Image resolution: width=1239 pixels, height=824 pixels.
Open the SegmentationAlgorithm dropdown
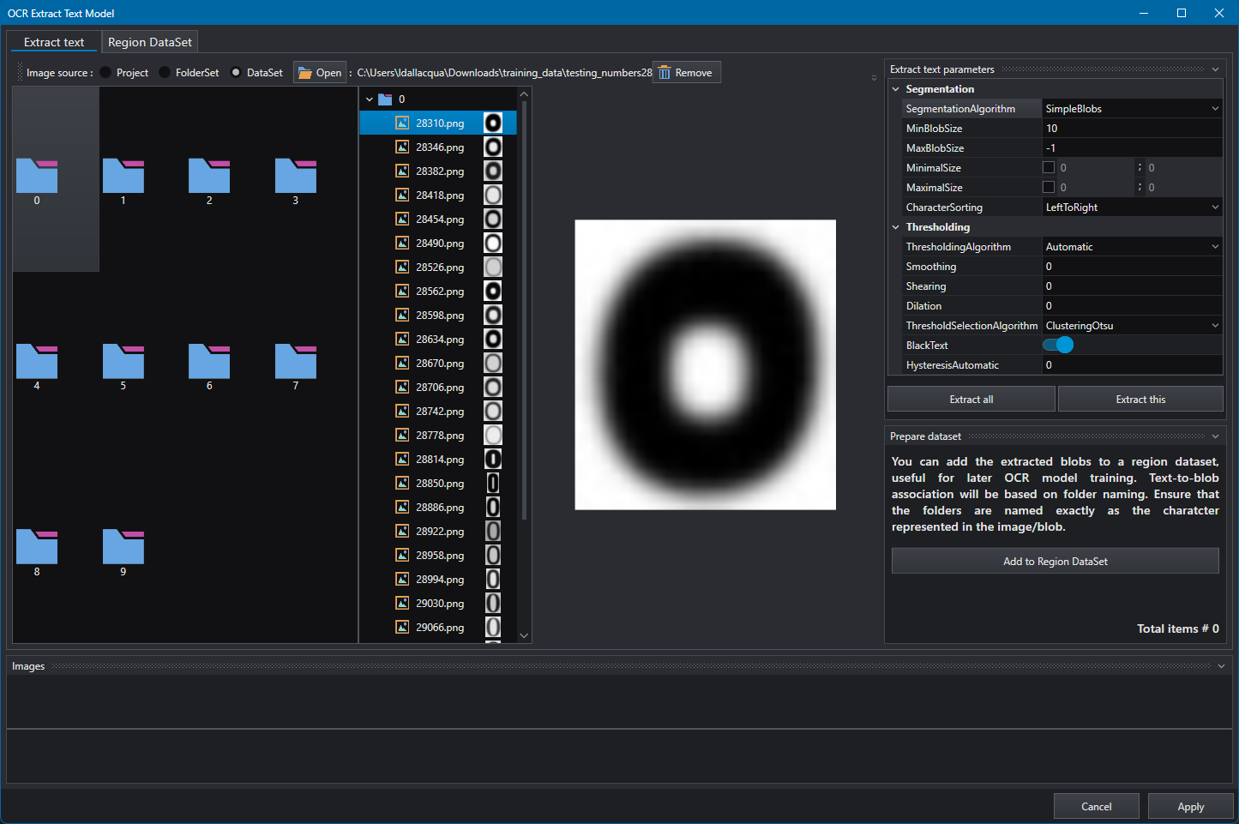[x=1132, y=109]
